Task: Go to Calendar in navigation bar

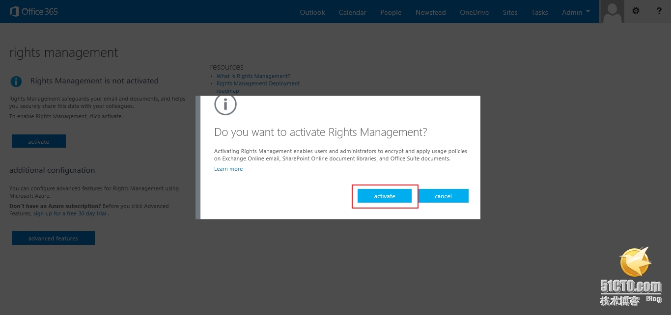Action: point(352,12)
